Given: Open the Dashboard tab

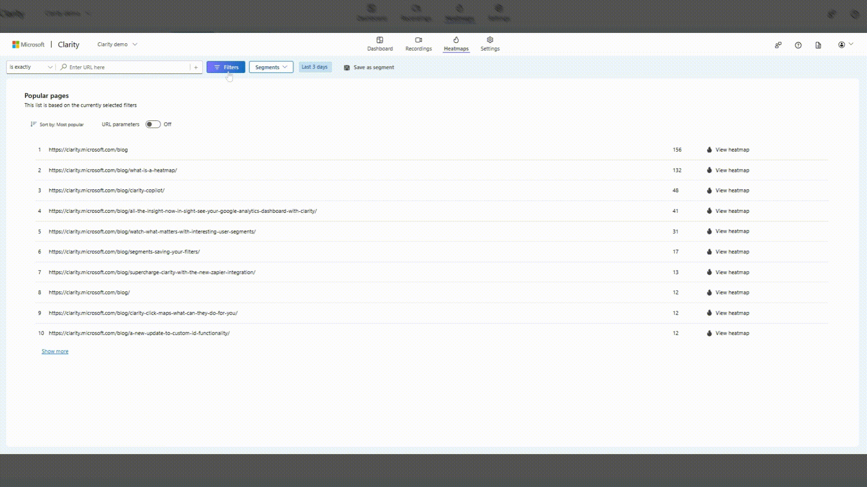Looking at the screenshot, I should pos(380,44).
